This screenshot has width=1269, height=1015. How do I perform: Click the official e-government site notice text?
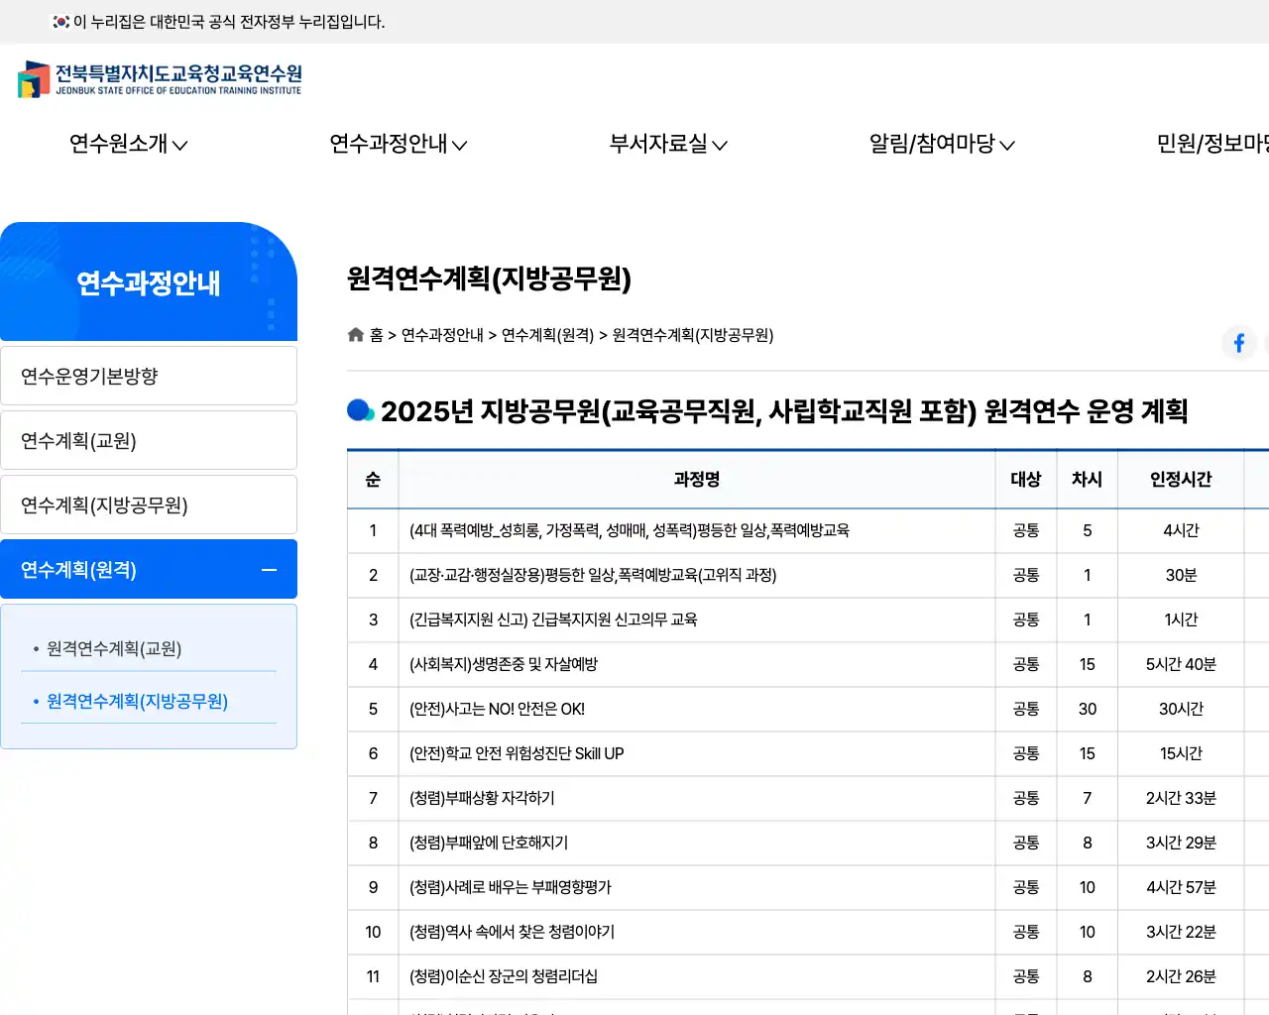(x=229, y=22)
